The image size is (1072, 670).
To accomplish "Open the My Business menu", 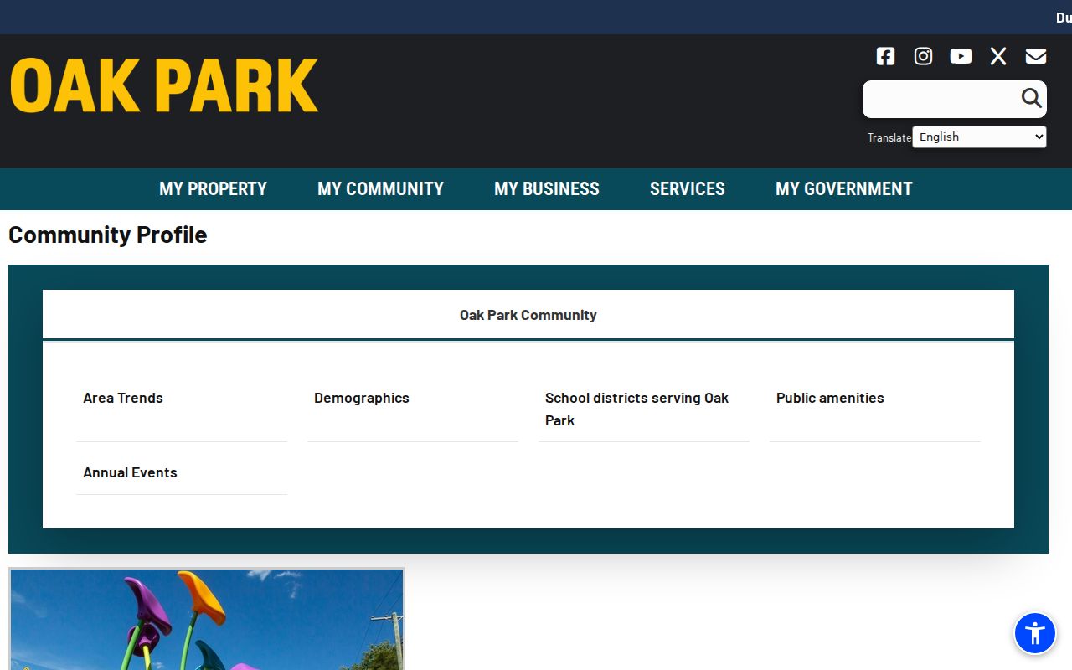I will click(547, 188).
